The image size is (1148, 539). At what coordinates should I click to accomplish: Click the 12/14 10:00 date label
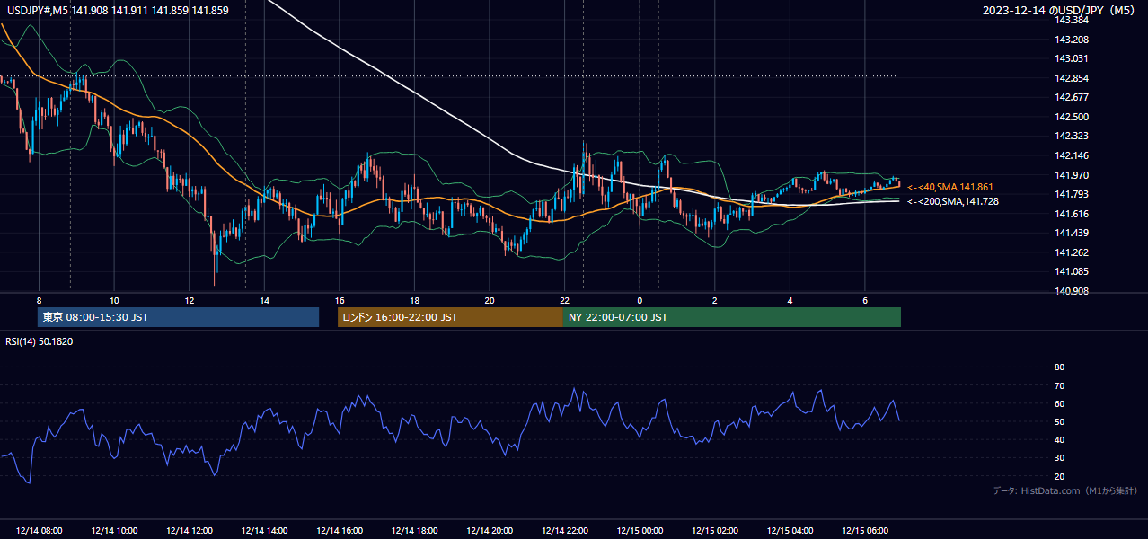[114, 531]
